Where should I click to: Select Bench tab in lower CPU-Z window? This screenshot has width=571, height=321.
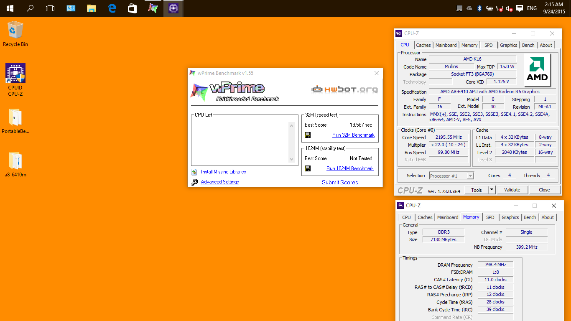530,217
